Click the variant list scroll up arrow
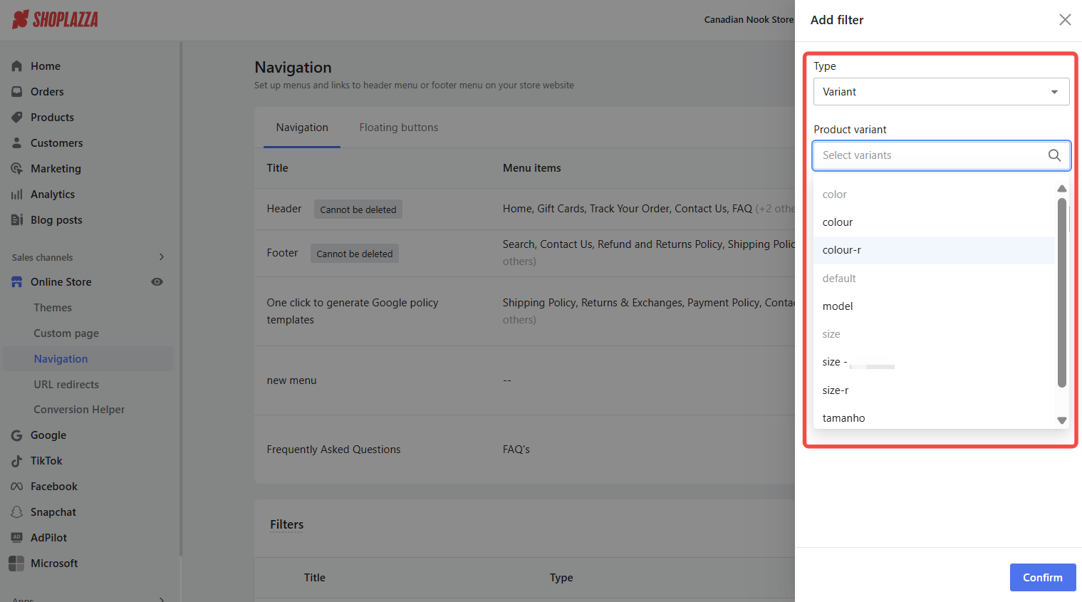Screen dimensions: 1082x602 1061,189
